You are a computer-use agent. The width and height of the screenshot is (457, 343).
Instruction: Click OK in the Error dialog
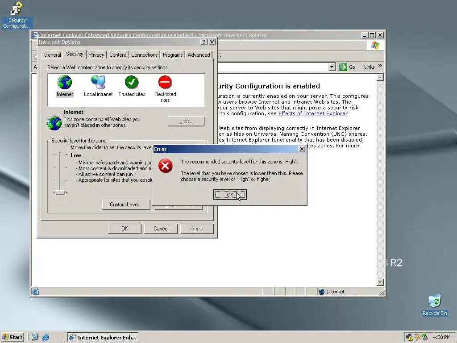[230, 195]
